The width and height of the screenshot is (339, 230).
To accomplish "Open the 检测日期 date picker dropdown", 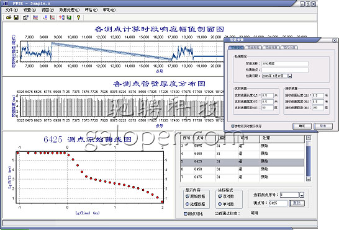I will click(x=290, y=76).
